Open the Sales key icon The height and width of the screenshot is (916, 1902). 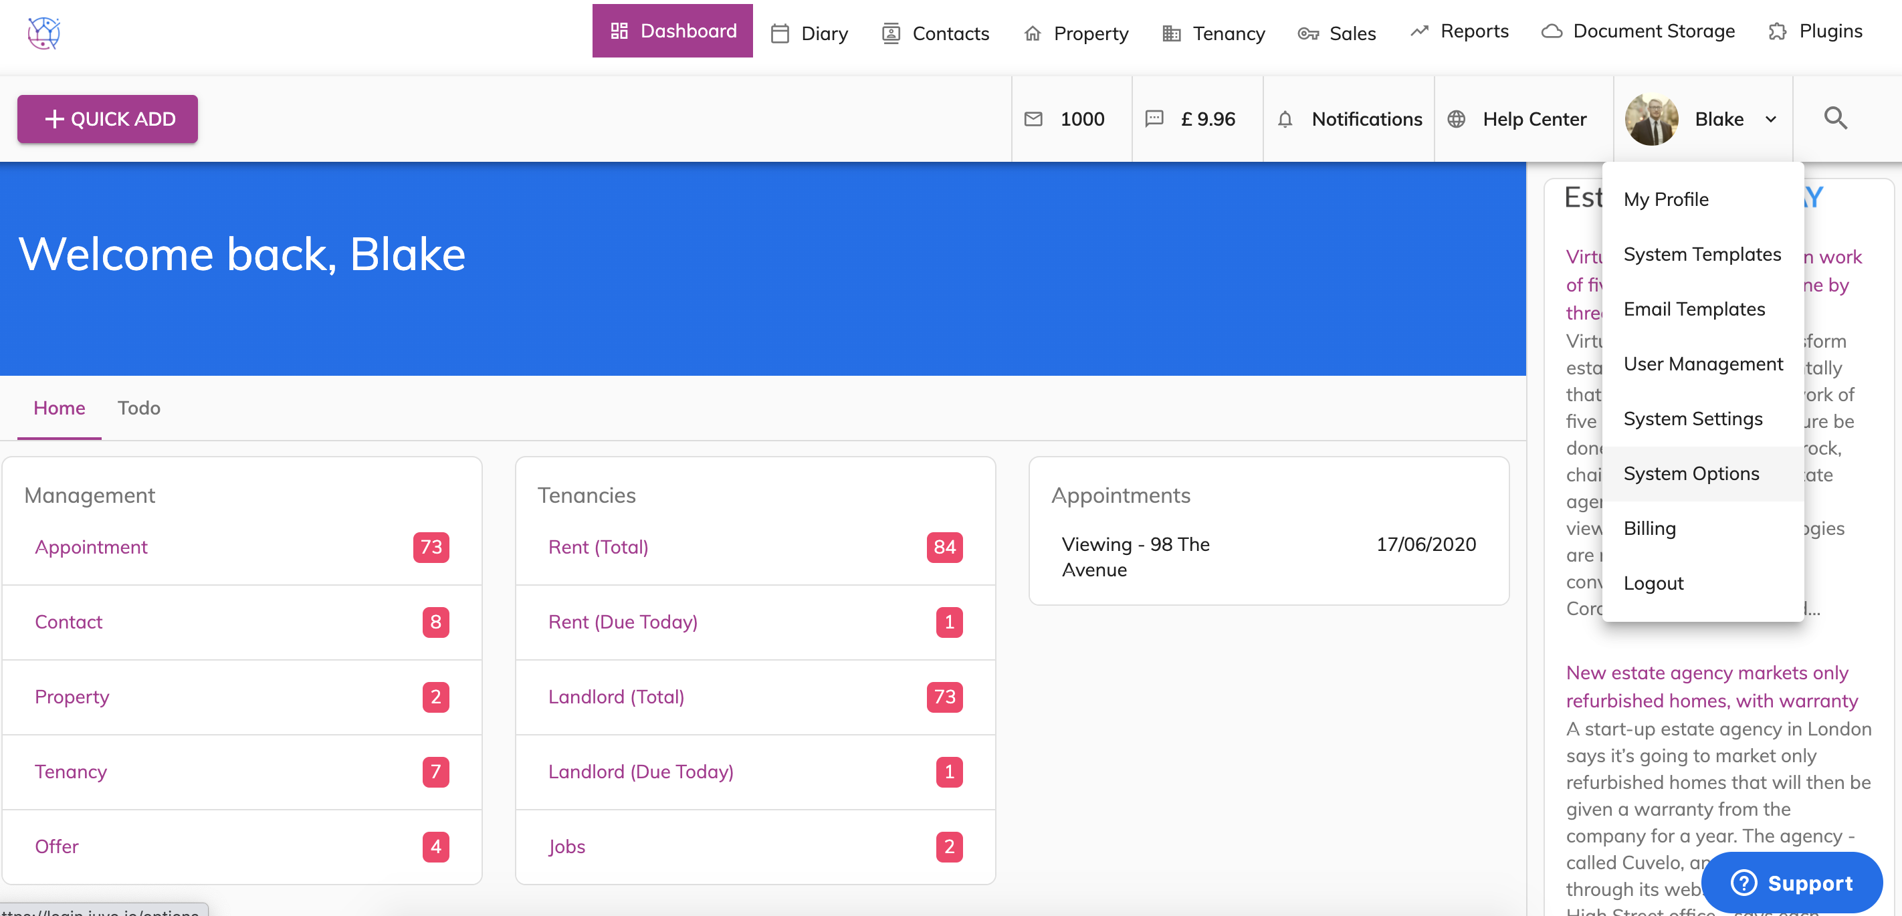(x=1307, y=33)
